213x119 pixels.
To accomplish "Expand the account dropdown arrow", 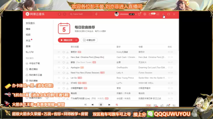I will [x=136, y=14].
